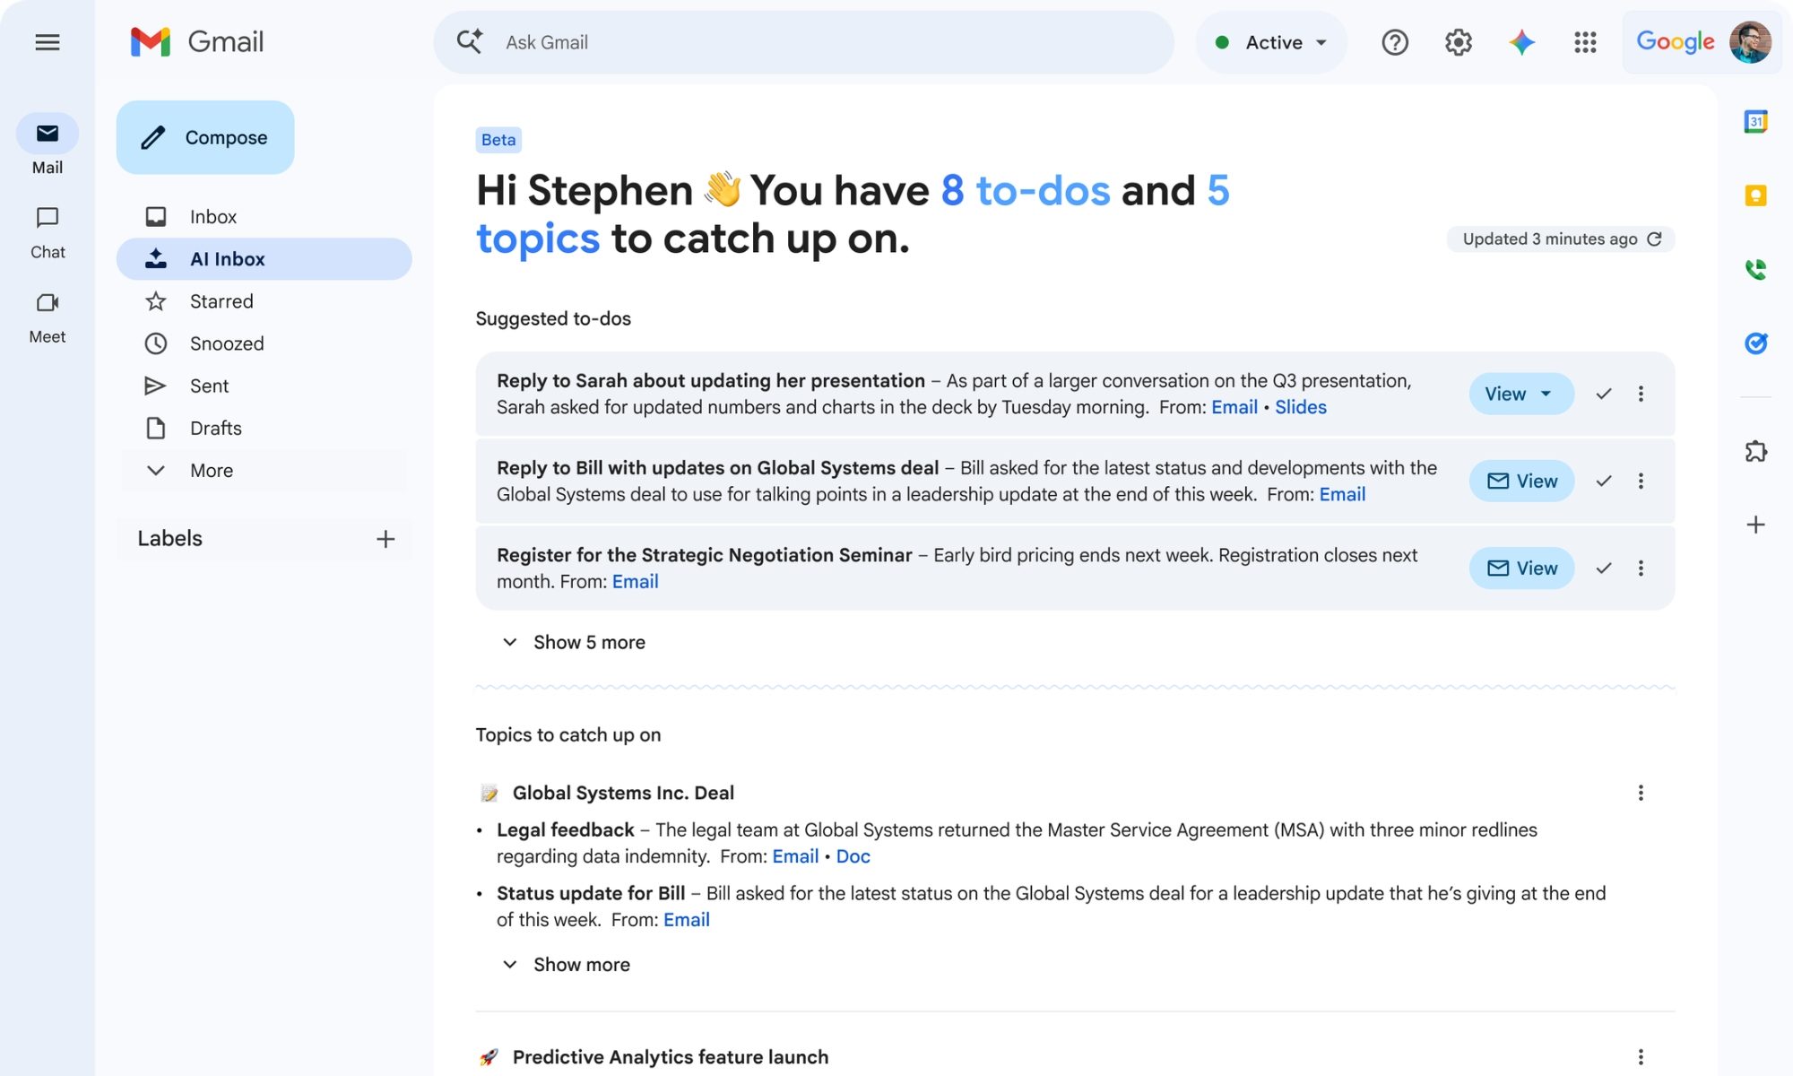
Task: Go to the Drafts folder
Action: (x=215, y=428)
